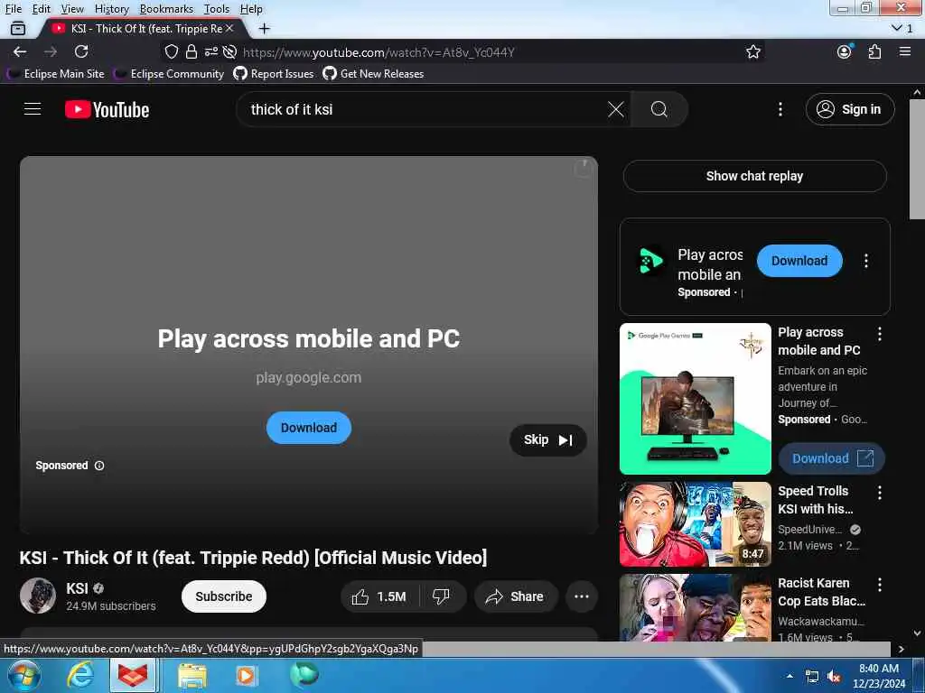925x693 pixels.
Task: Open the Help menu
Action: tap(251, 9)
